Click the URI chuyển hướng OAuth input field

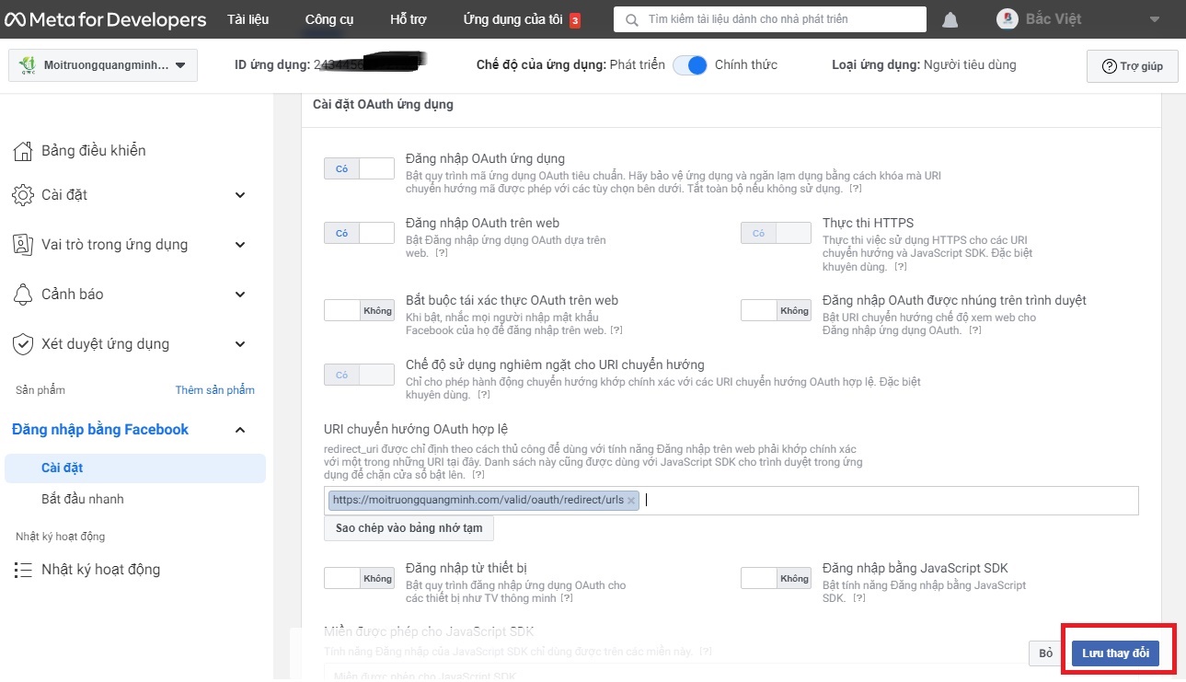coord(731,501)
